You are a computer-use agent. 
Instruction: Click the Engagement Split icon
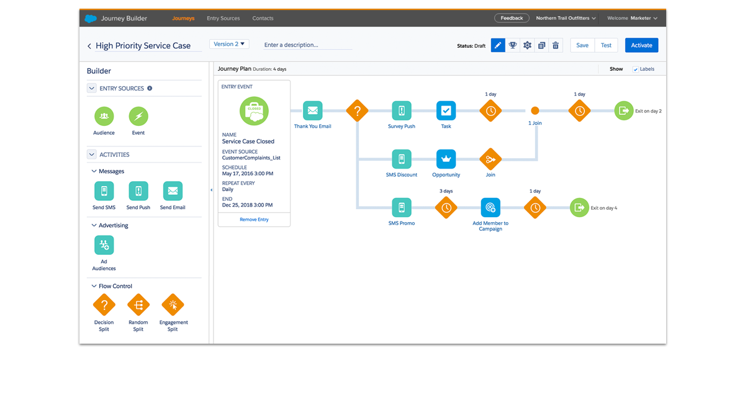[173, 305]
